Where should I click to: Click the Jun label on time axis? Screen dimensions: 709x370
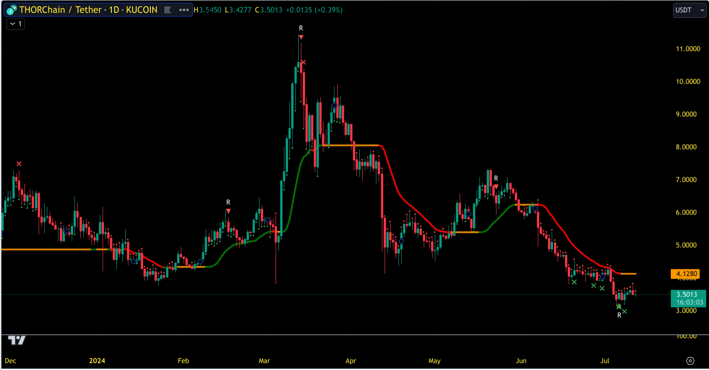(521, 361)
